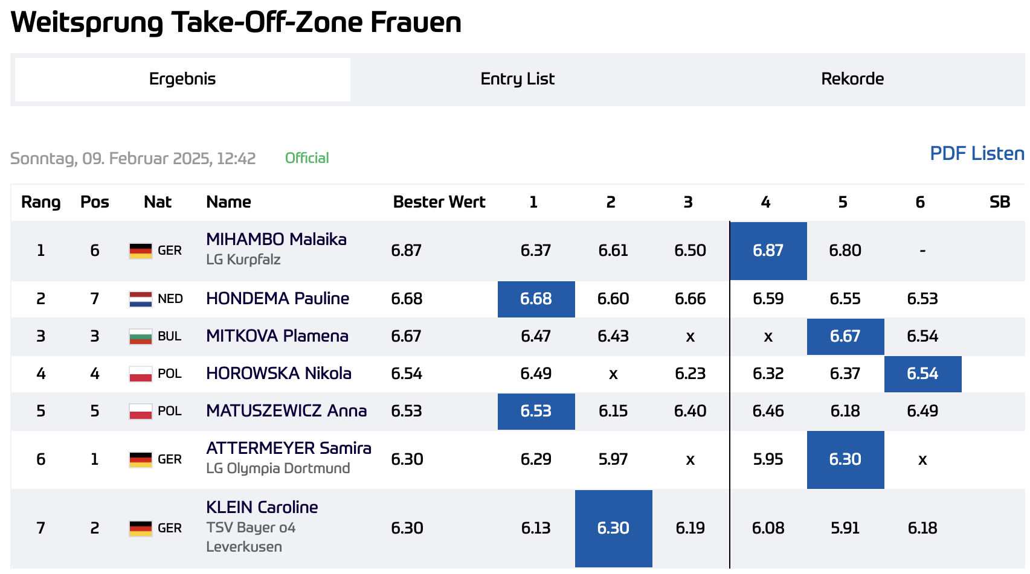Open the Rekorde tab
This screenshot has height=574, width=1030.
tap(852, 79)
